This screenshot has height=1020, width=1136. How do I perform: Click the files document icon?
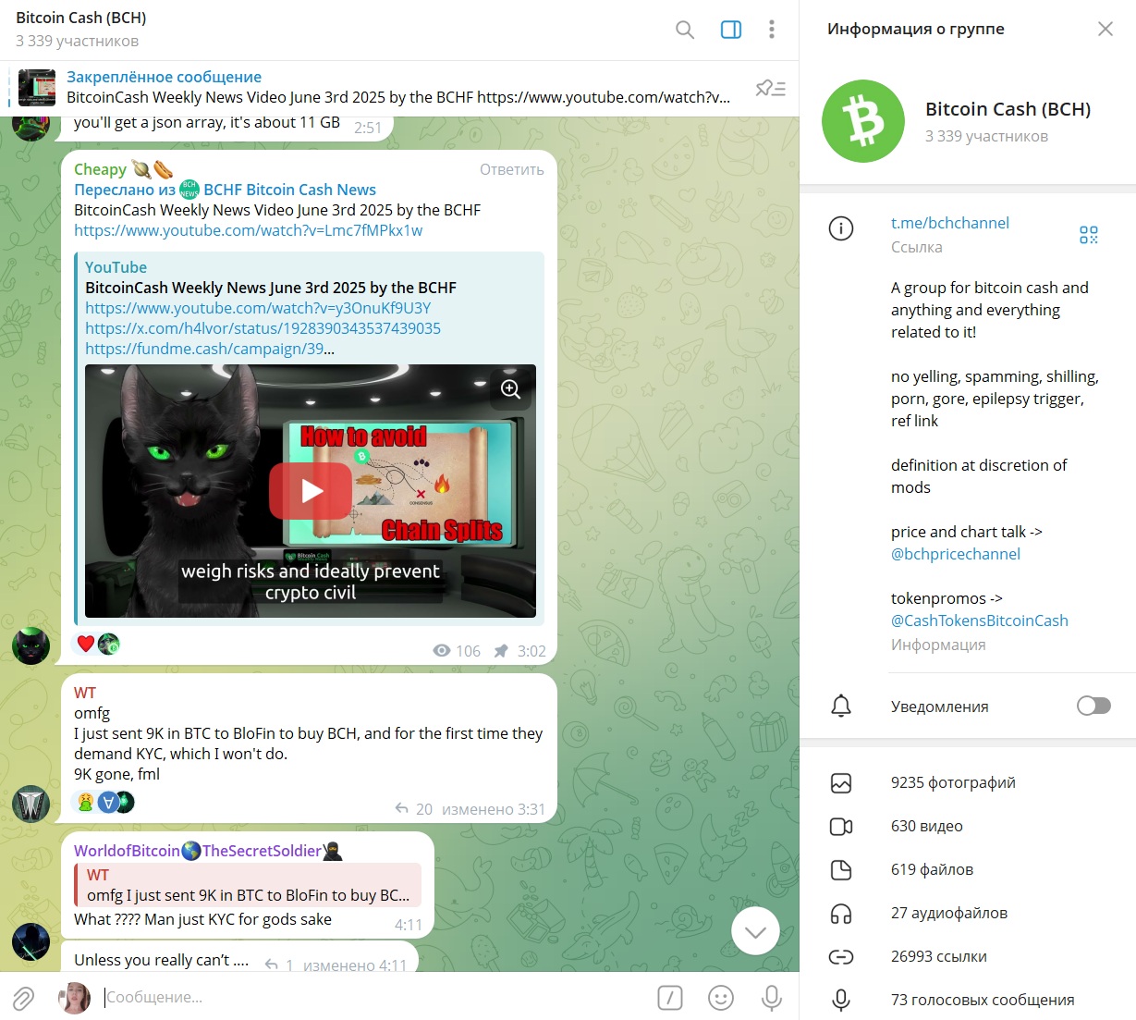point(841,869)
